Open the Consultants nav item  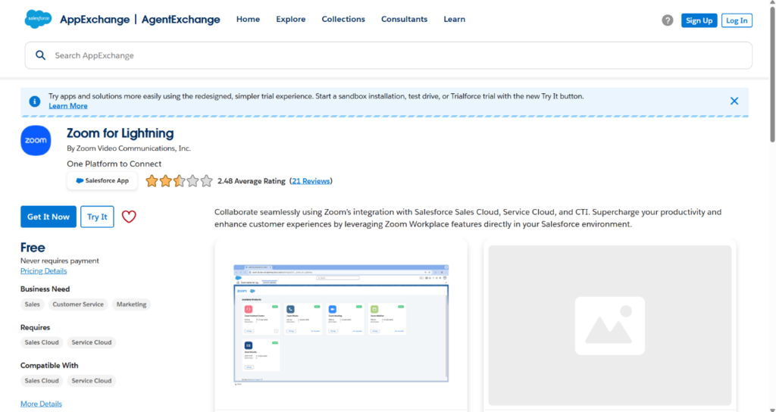pos(404,19)
